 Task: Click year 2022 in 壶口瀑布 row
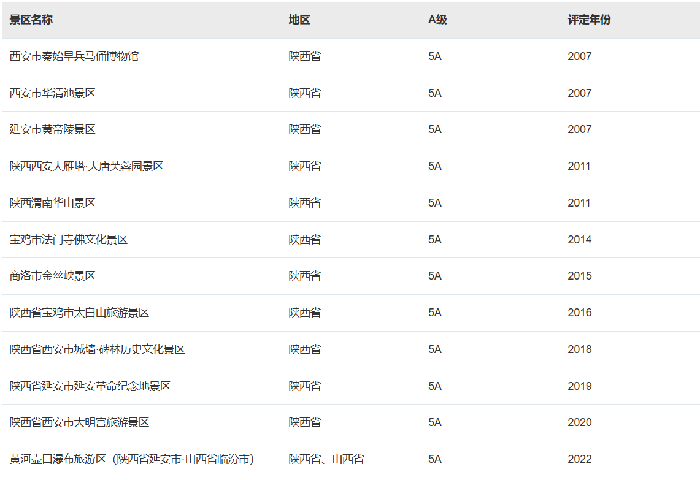pyautogui.click(x=580, y=459)
